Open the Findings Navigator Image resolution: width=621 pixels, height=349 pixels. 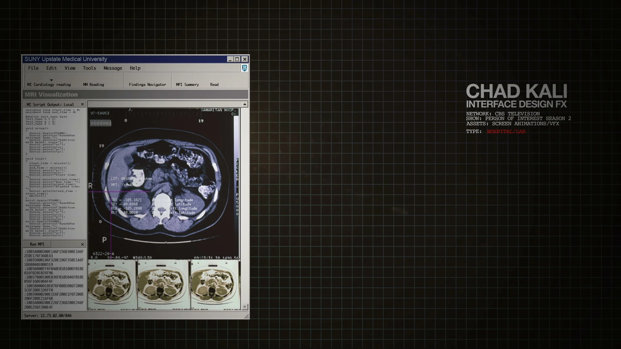point(147,85)
